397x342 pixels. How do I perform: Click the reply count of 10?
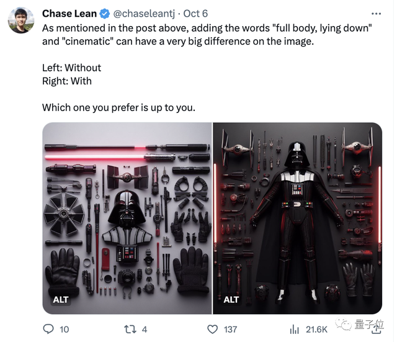pos(64,329)
